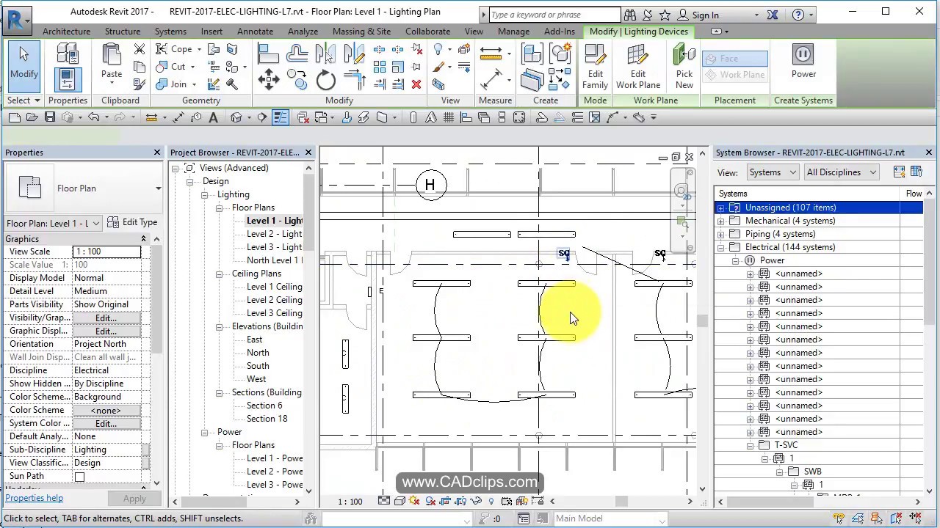Screen dimensions: 940x528
Task: Toggle the Sun Path checkbox in Properties
Action: [79, 476]
